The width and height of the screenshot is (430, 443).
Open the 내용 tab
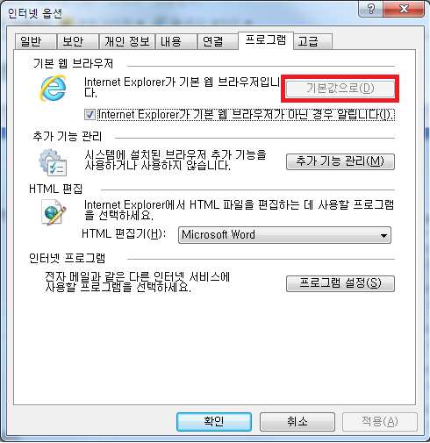tap(176, 41)
